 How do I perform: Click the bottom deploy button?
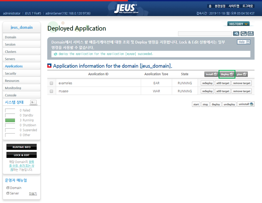click(x=216, y=104)
